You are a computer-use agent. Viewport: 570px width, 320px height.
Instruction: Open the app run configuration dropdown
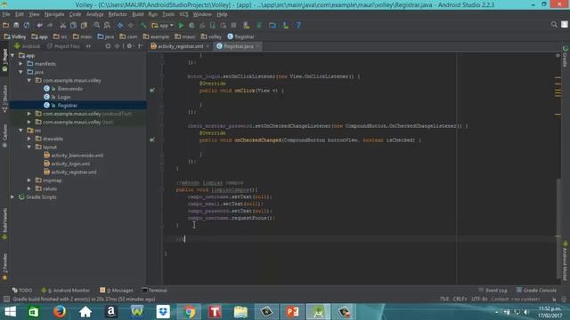[x=162, y=26]
